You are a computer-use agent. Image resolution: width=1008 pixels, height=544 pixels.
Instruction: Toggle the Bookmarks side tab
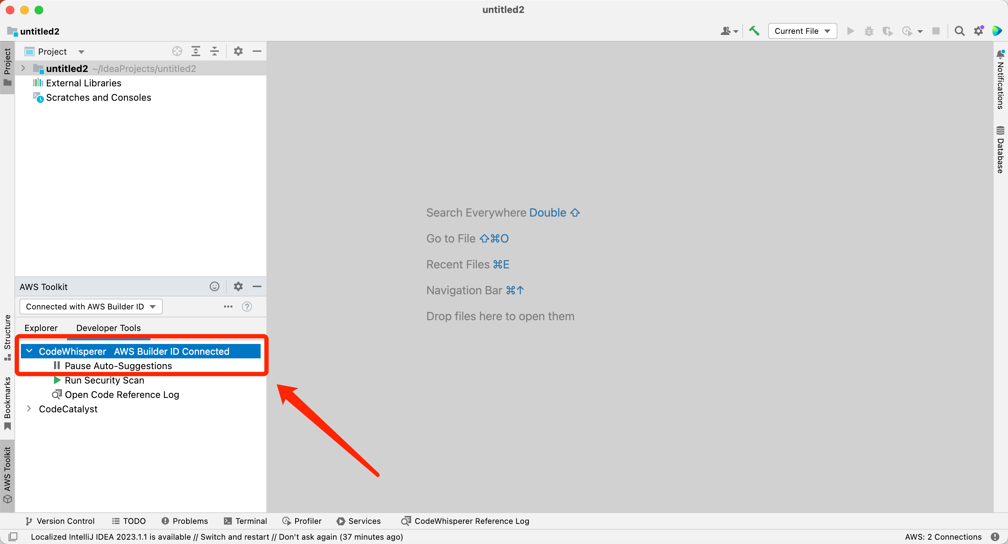[8, 404]
